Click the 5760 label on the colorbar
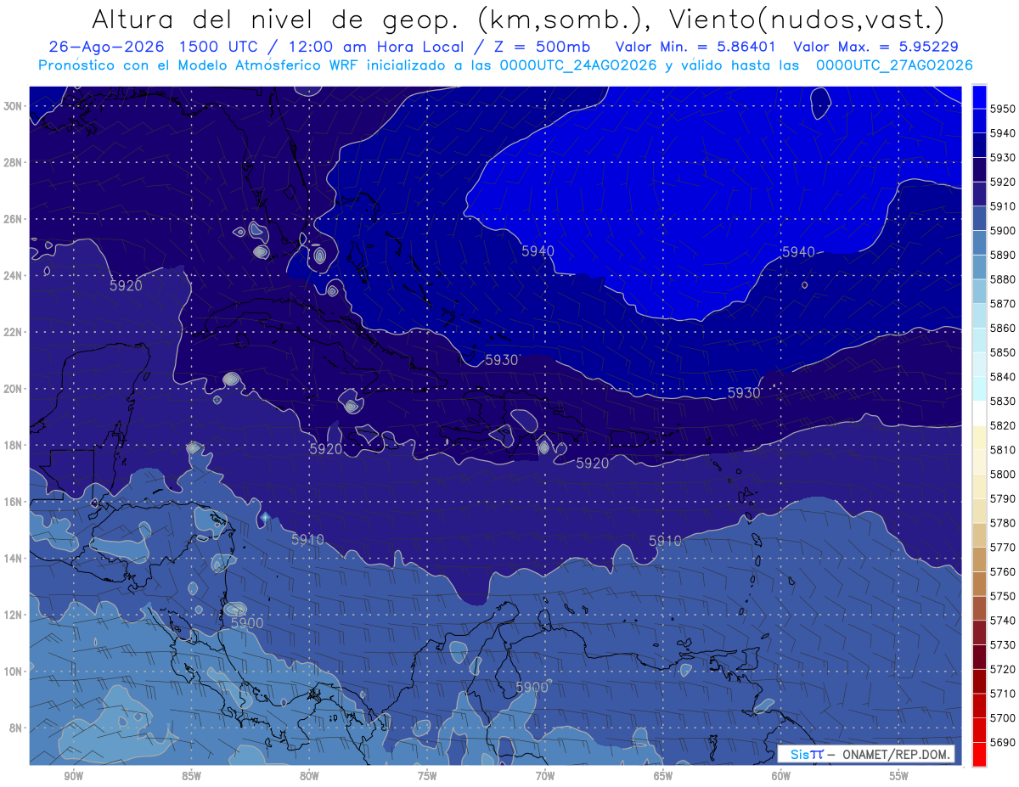The width and height of the screenshot is (1019, 787). (1003, 571)
